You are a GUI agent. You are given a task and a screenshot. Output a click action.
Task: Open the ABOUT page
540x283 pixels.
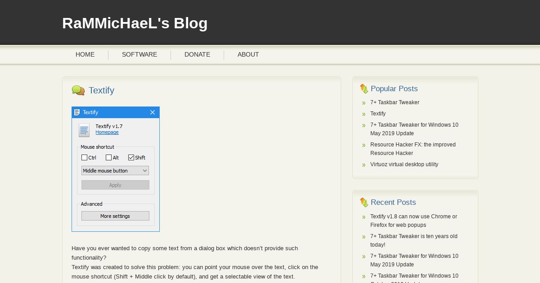coord(248,54)
